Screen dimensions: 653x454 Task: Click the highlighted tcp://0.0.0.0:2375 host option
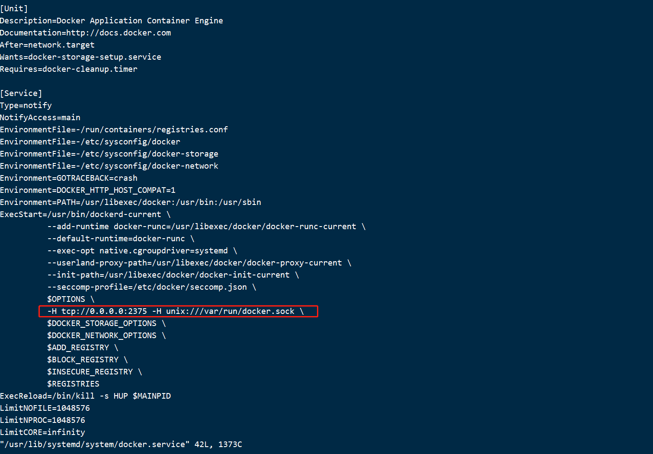tap(104, 311)
